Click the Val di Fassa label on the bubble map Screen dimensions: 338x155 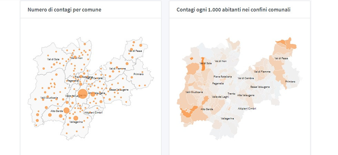click(x=135, y=51)
